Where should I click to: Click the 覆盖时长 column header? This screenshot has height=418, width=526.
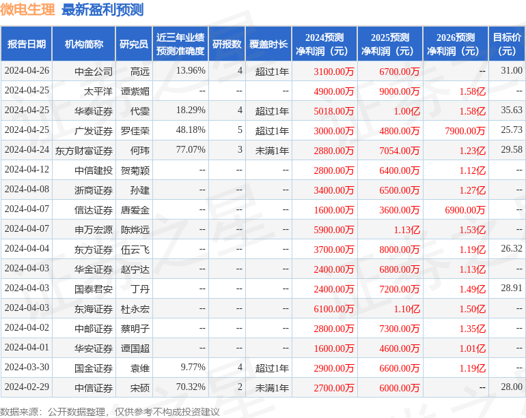(x=268, y=44)
